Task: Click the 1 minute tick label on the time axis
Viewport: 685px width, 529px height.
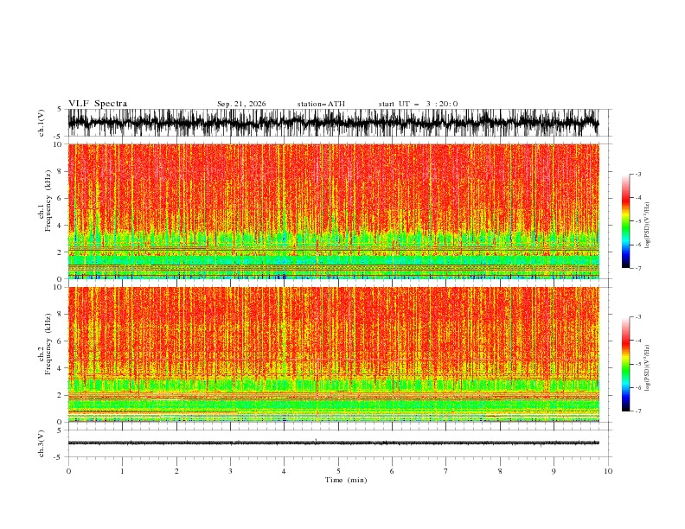Action: [x=122, y=471]
